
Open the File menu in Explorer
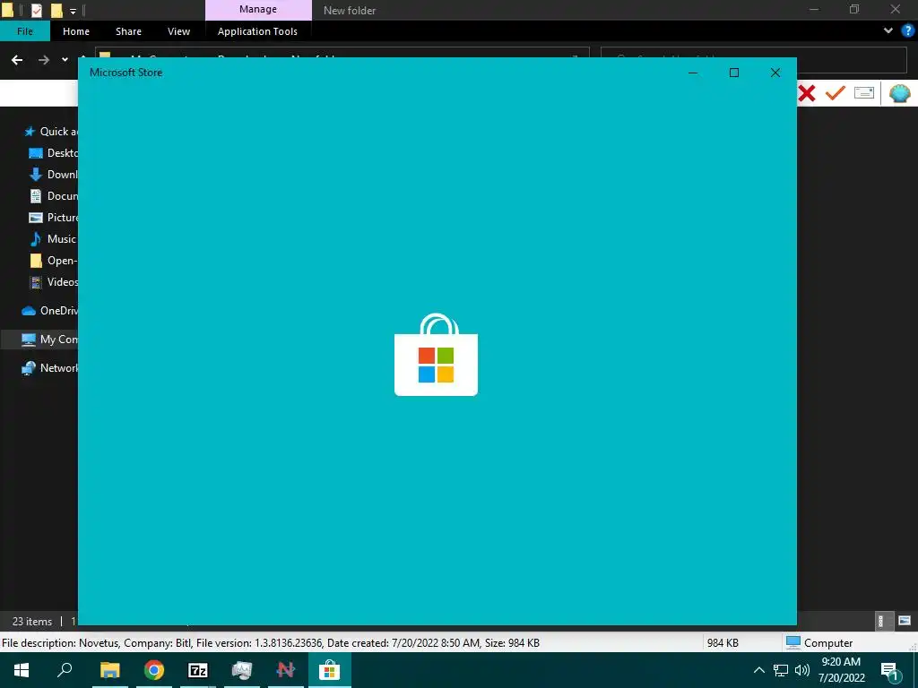(24, 31)
